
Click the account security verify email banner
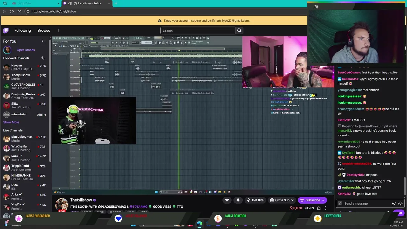click(x=203, y=20)
